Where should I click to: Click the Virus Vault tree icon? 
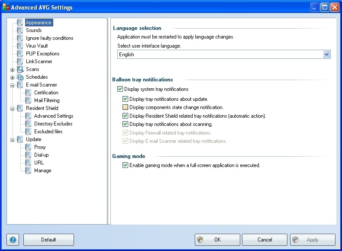[x=20, y=46]
